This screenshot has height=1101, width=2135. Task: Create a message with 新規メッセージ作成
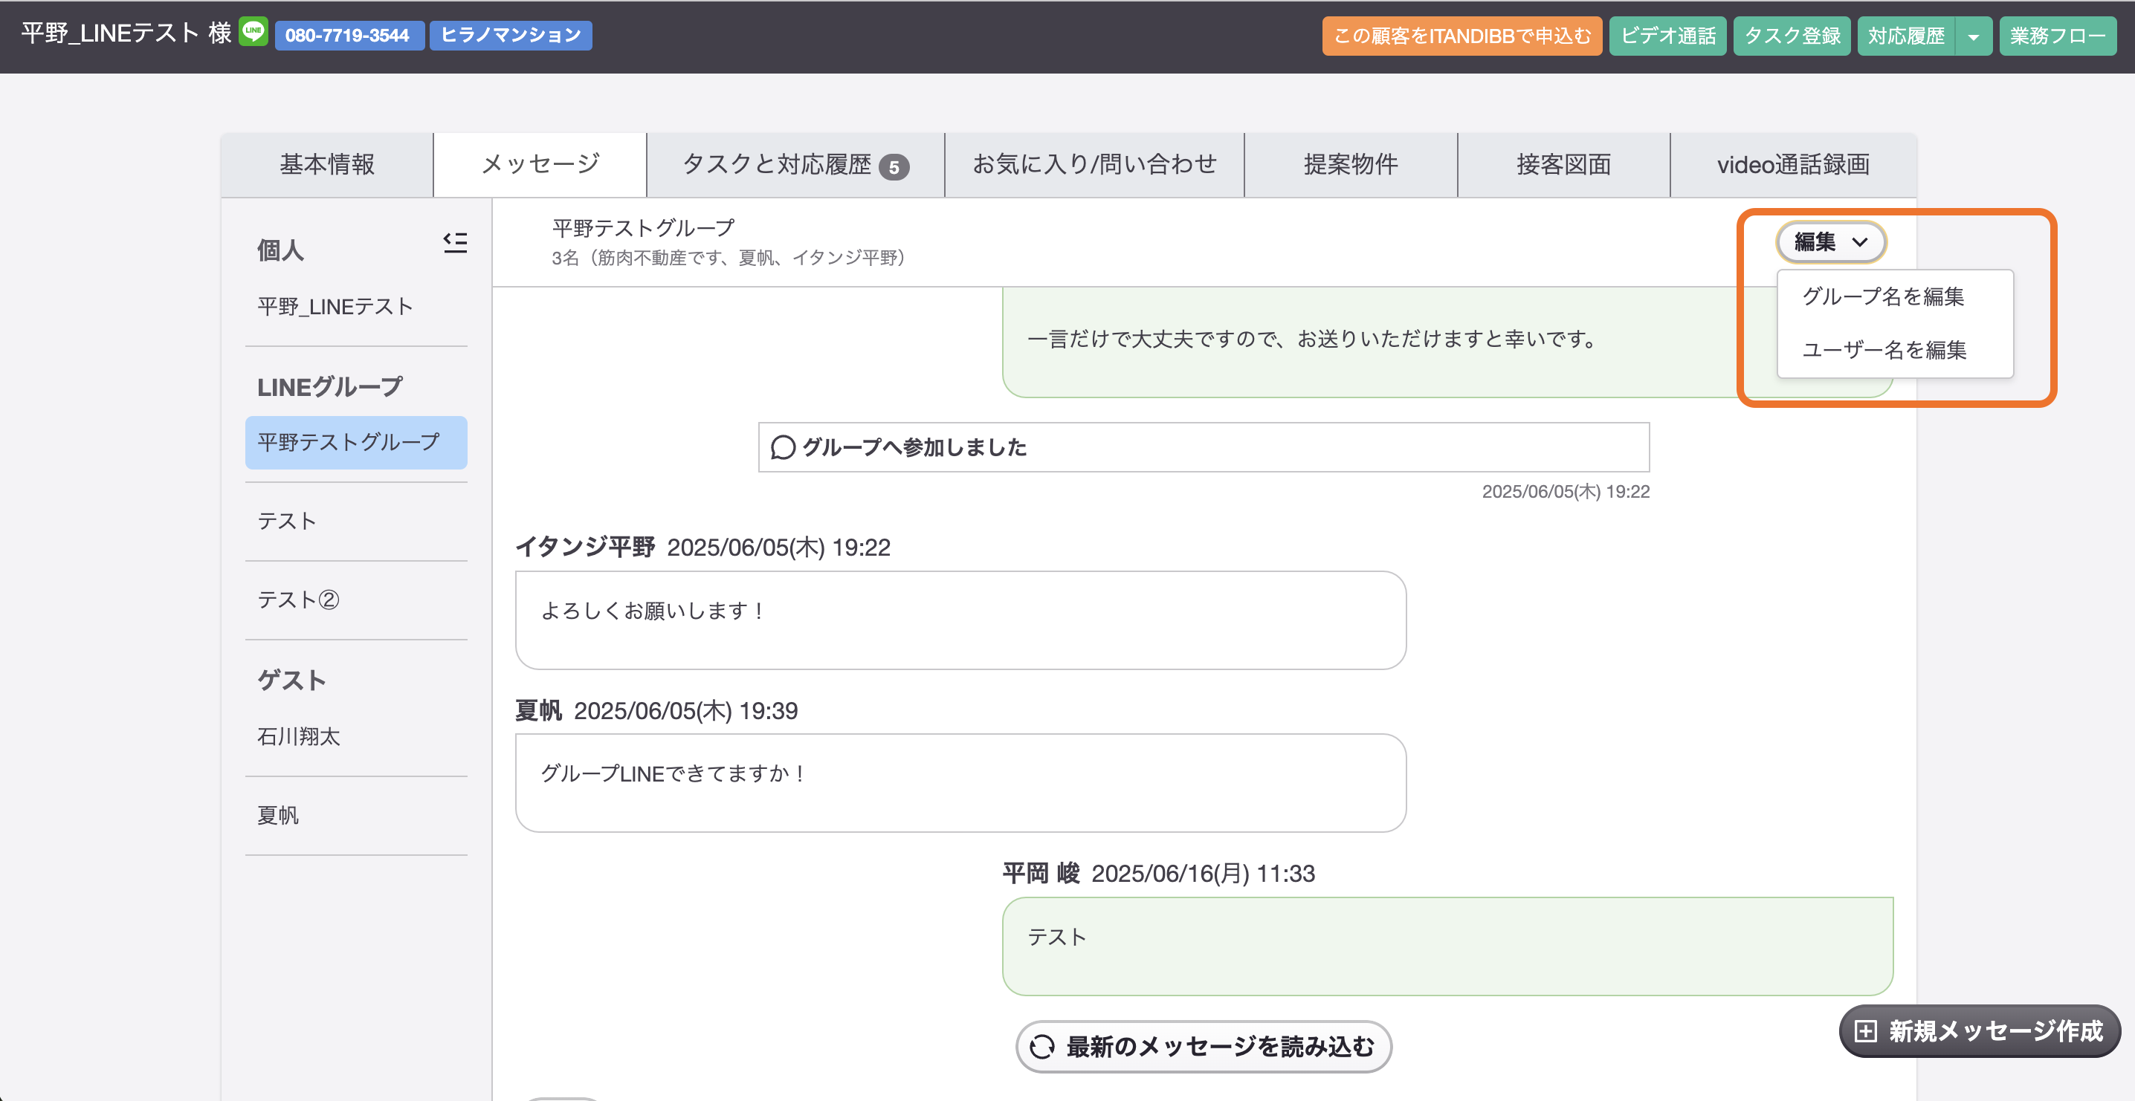point(1979,1031)
